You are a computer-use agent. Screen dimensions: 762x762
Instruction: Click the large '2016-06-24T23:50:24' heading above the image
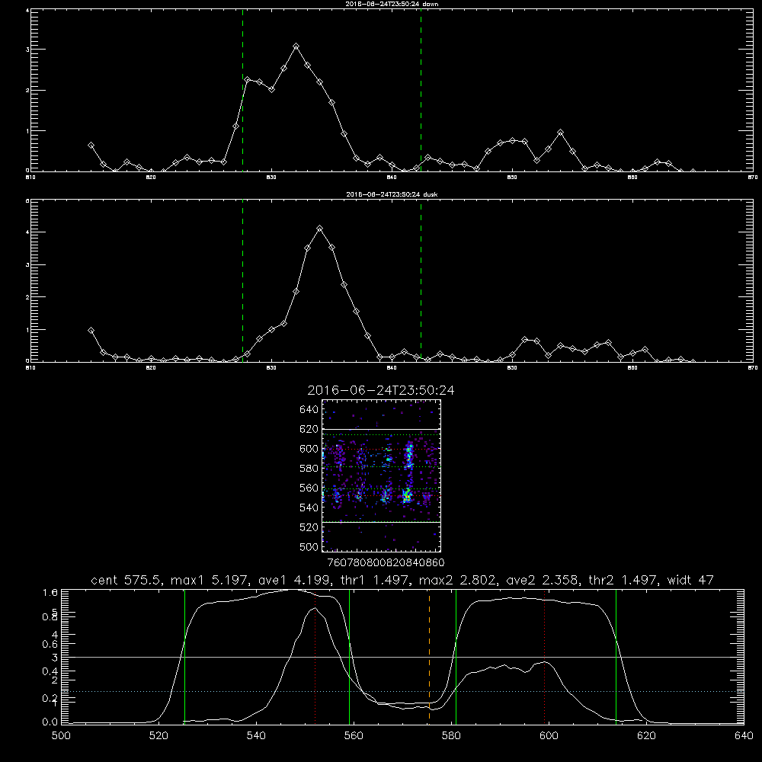coord(381,390)
